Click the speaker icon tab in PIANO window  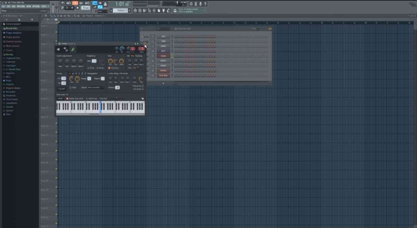(x=59, y=49)
